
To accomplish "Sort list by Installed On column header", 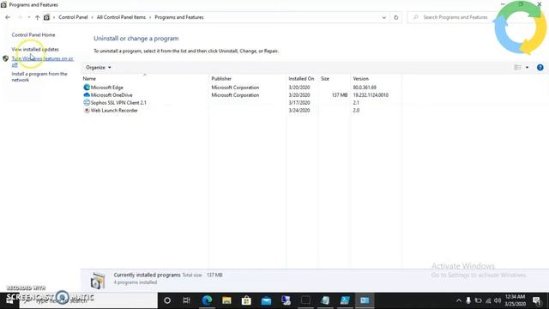I will (x=301, y=78).
